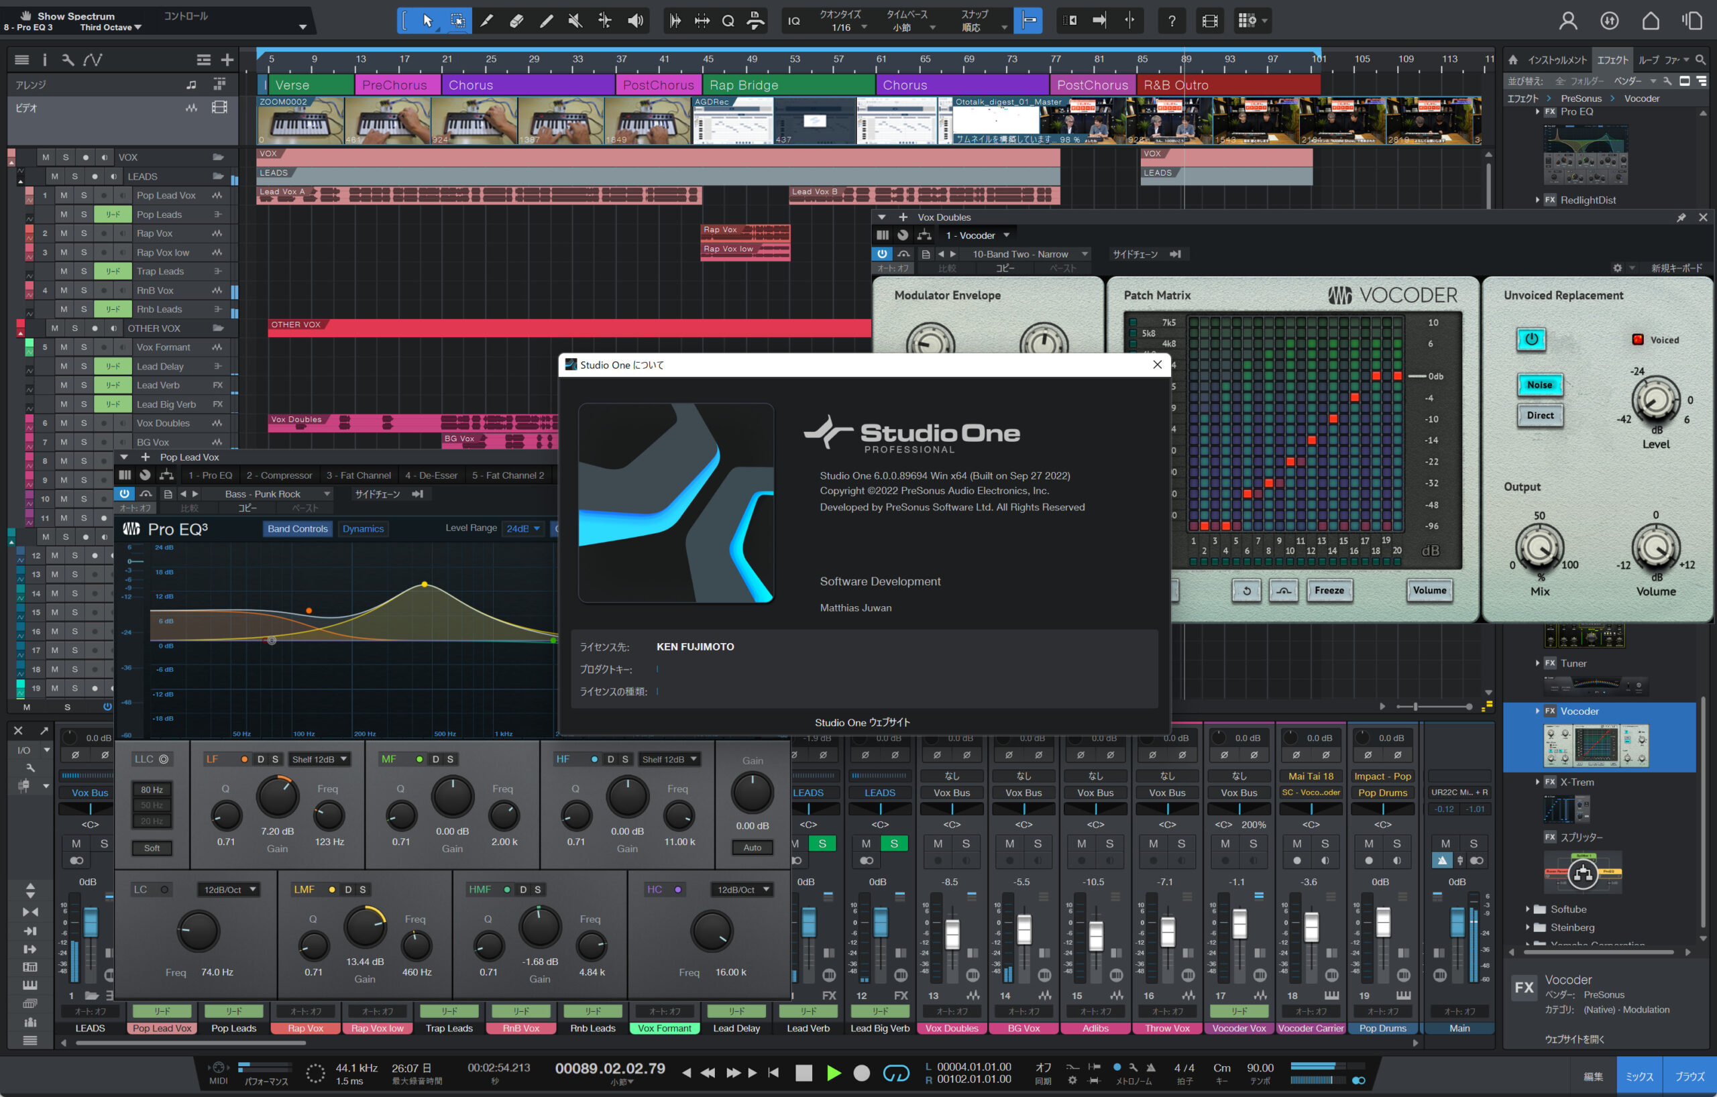Click the Direct button in Unvoiced Replacement
The width and height of the screenshot is (1717, 1097).
1539,416
